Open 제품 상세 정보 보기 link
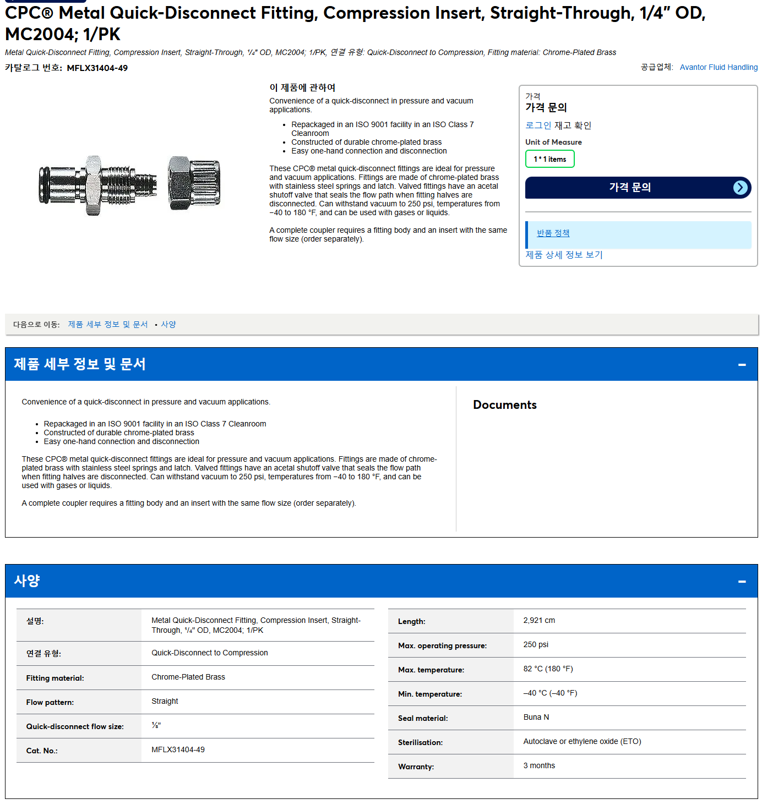 [x=564, y=255]
